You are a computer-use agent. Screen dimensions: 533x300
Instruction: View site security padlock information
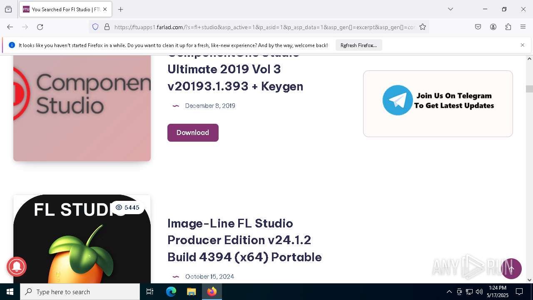coord(107,27)
